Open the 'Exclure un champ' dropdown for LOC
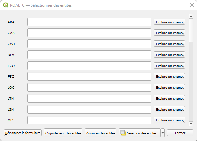197x141 pixels. [169, 87]
